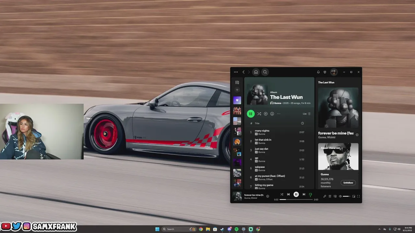The image size is (415, 233).
Task: Seek within song progress bar
Action: 296,199
